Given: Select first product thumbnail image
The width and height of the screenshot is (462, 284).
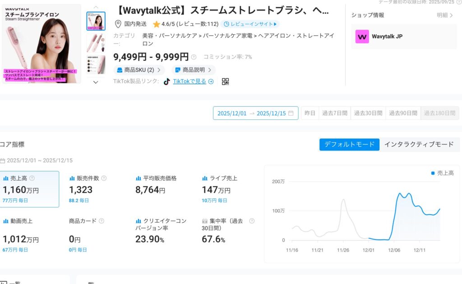Looking at the screenshot, I should pyautogui.click(x=96, y=21).
